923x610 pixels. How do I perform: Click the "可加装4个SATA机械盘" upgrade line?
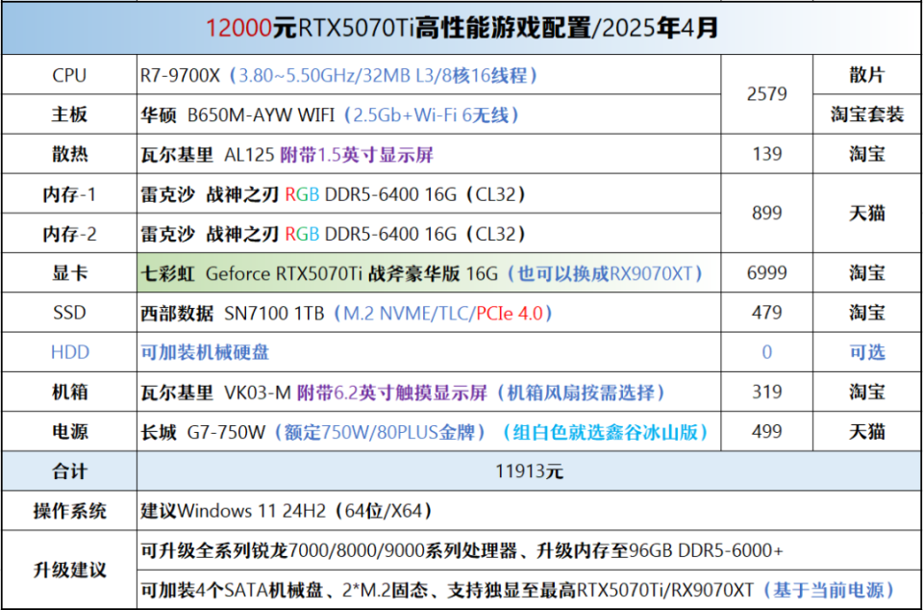click(529, 590)
